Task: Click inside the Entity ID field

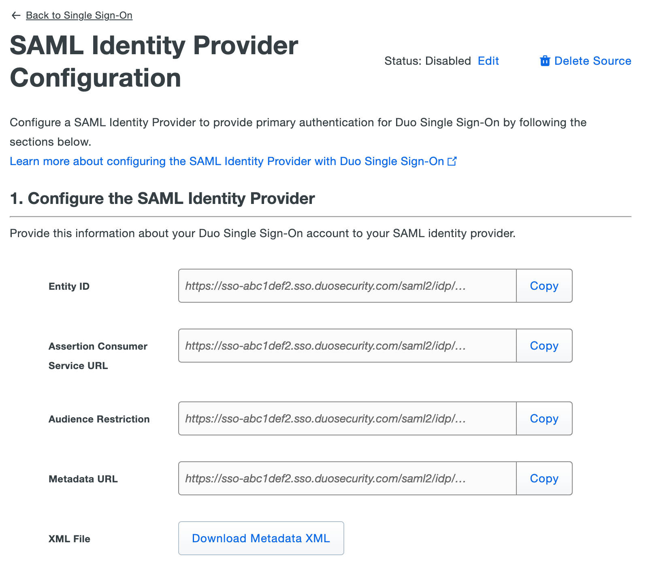Action: tap(347, 286)
